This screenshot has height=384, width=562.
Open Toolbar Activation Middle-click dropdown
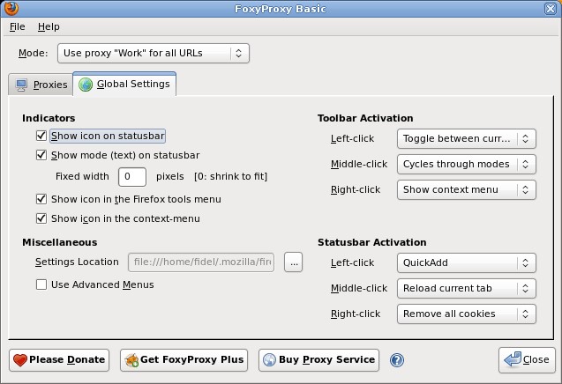tap(467, 165)
